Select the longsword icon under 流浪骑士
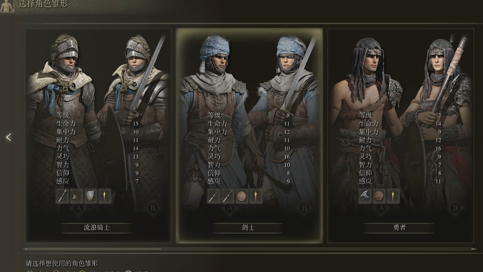The height and width of the screenshot is (272, 483). coord(62,196)
